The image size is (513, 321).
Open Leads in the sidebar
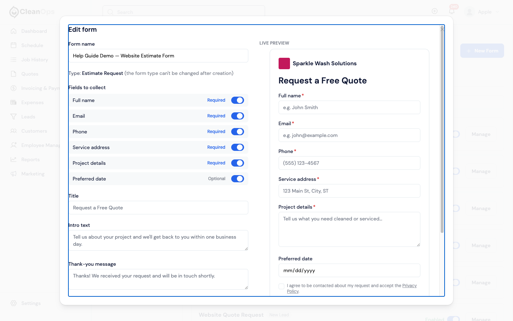point(28,117)
